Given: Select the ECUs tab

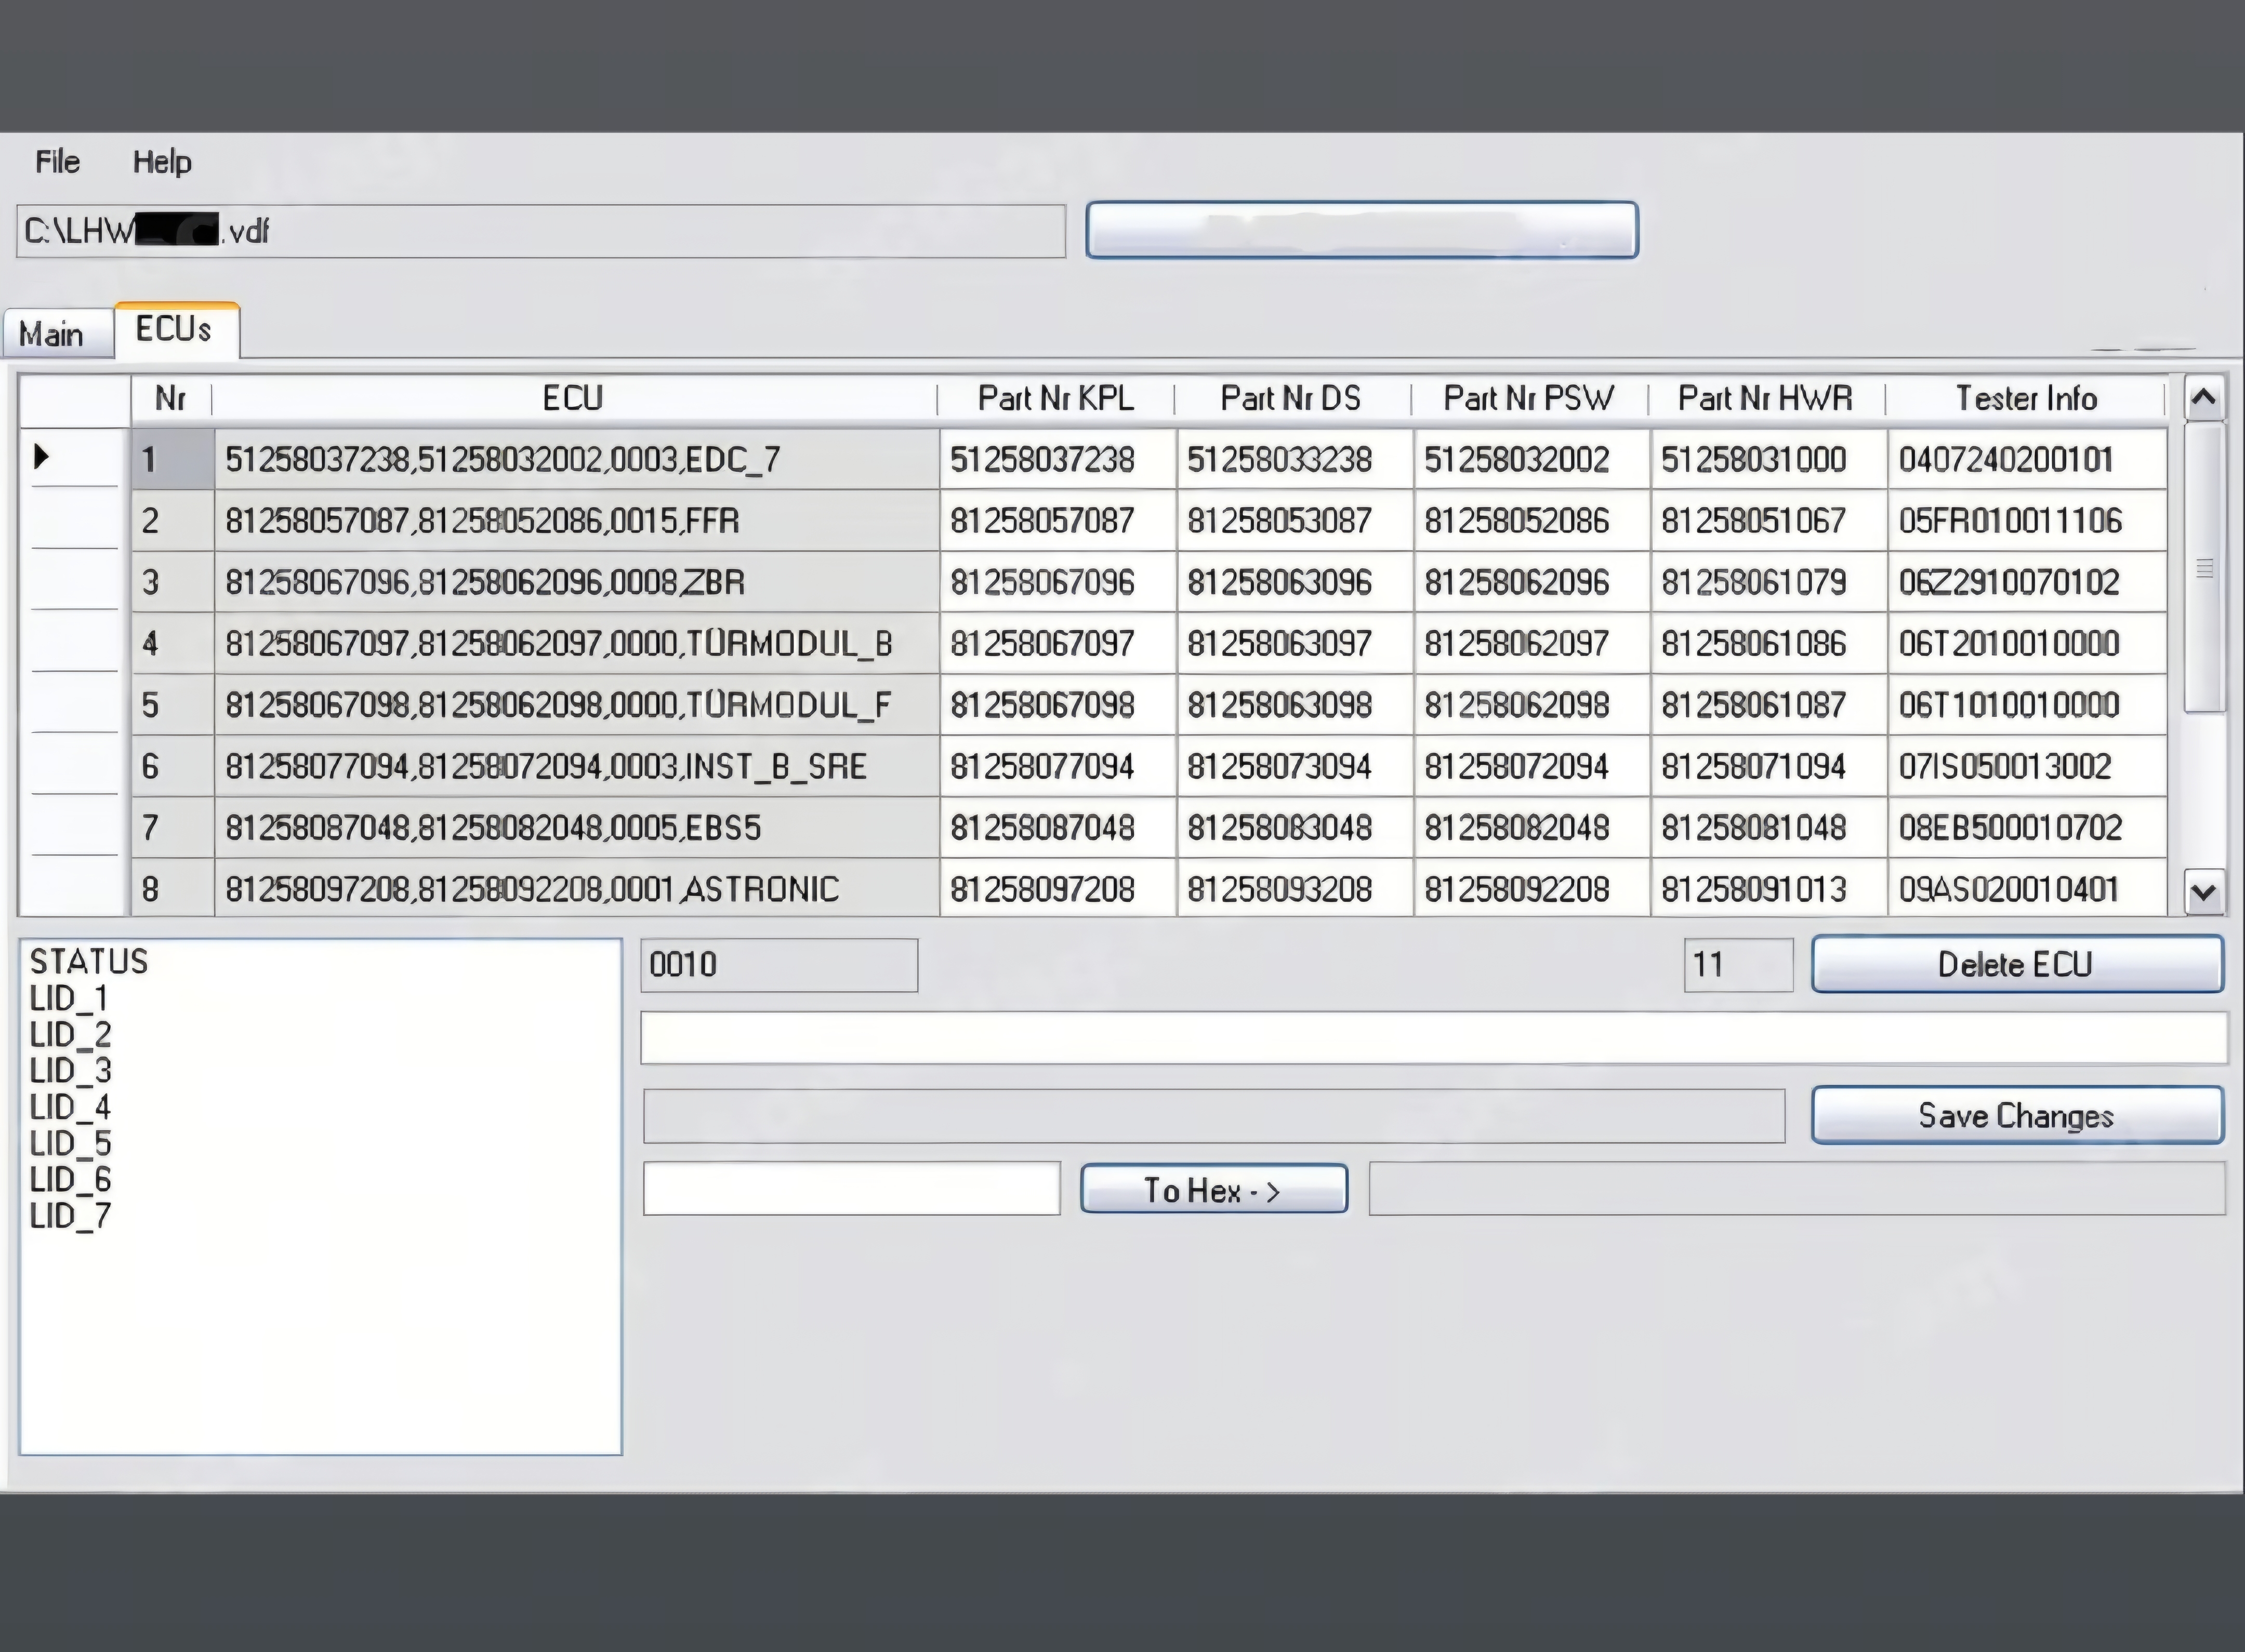Looking at the screenshot, I should [176, 329].
